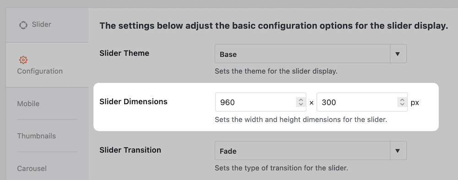
Task: Click the slider height field showing 300
Action: pos(362,102)
